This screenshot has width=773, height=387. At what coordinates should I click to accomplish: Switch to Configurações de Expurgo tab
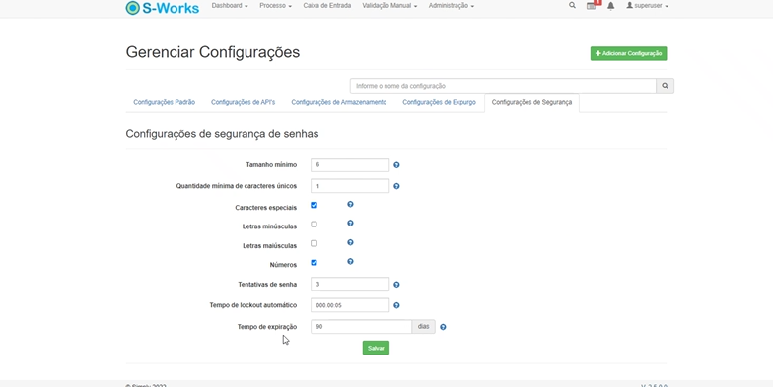(x=440, y=102)
